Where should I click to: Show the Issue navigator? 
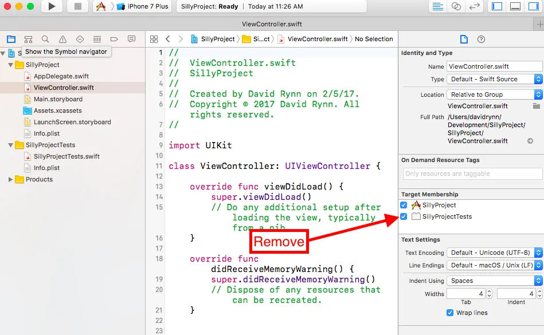pos(62,39)
